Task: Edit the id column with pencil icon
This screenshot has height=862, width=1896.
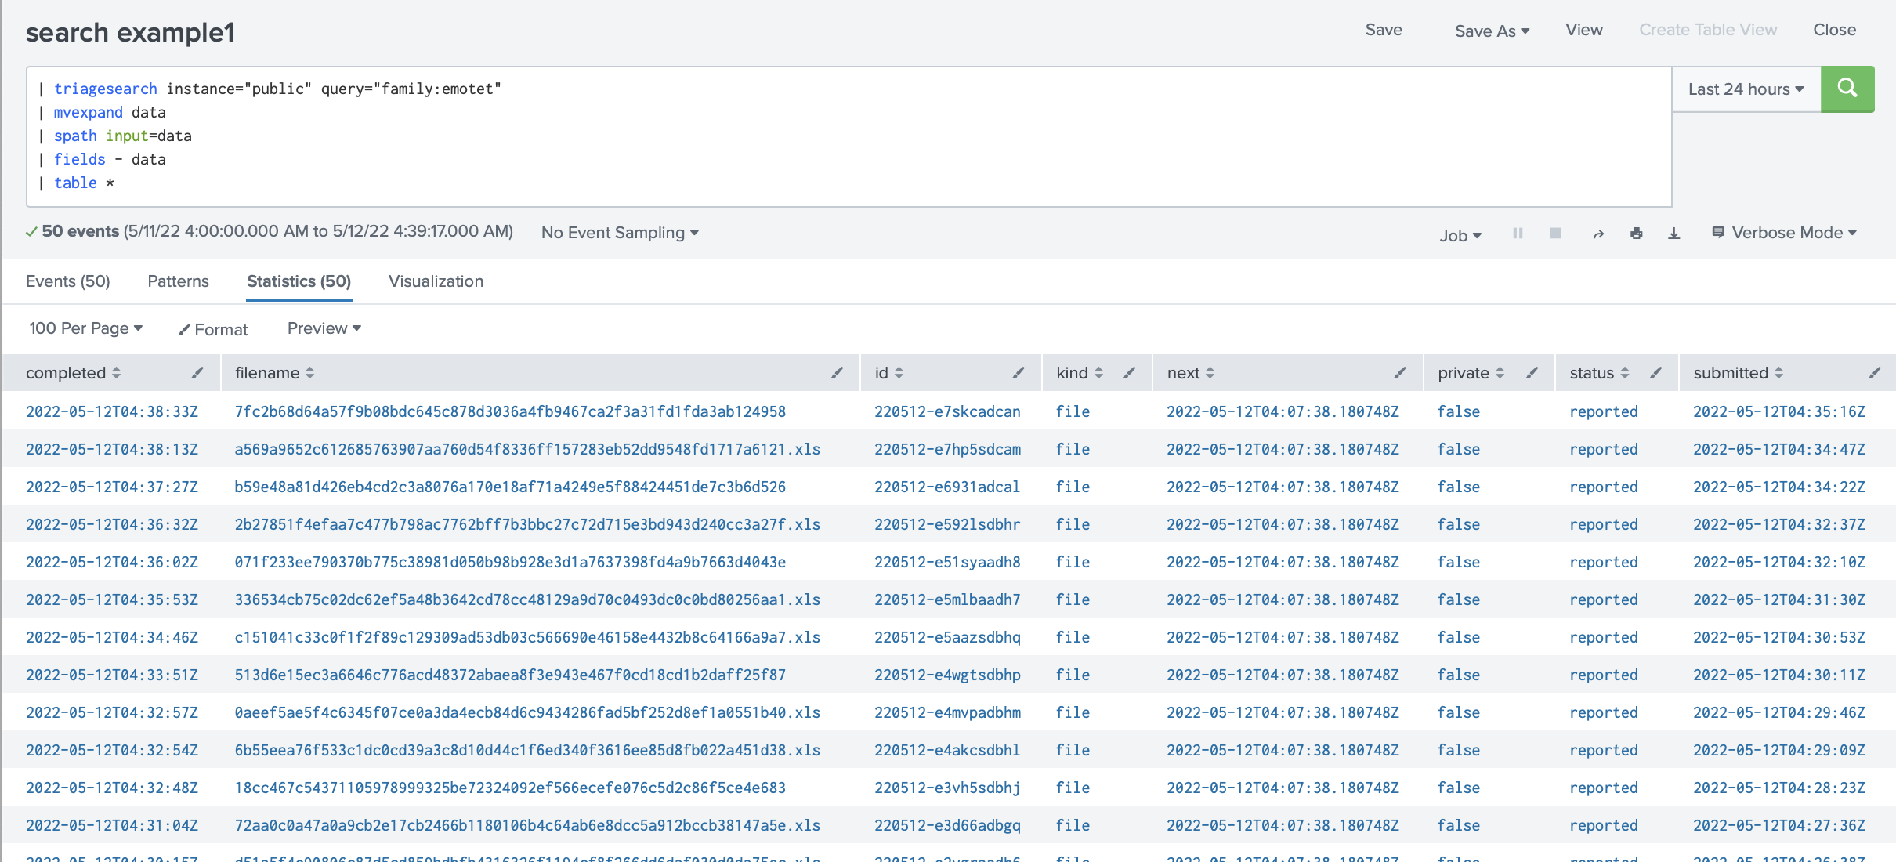Action: (x=1018, y=373)
